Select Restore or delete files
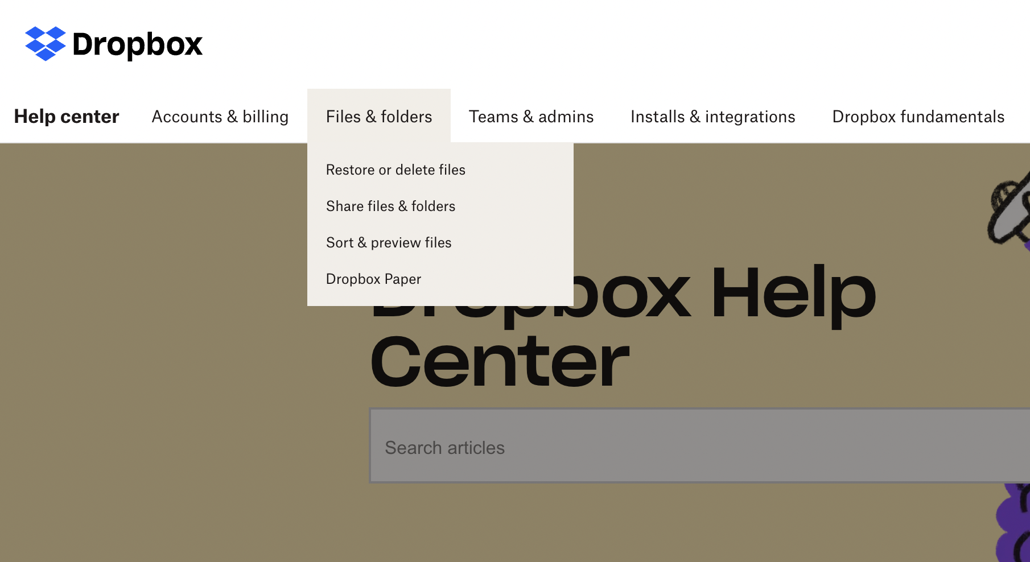Viewport: 1030px width, 562px height. coord(396,170)
